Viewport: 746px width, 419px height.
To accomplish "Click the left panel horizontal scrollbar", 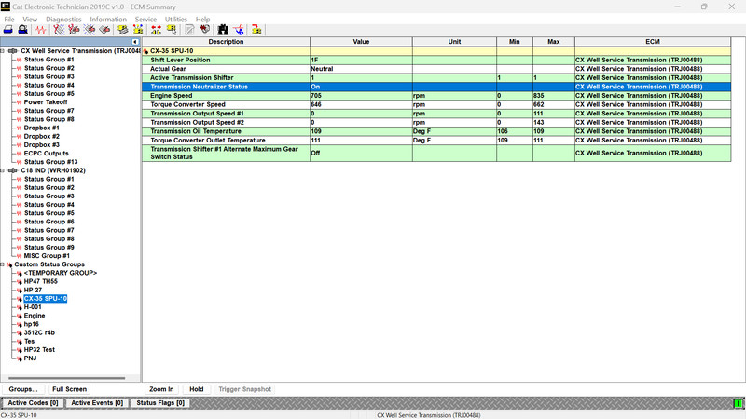I will (x=67, y=378).
